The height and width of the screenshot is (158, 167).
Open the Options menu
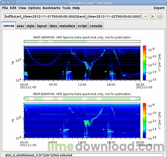[34, 8]
